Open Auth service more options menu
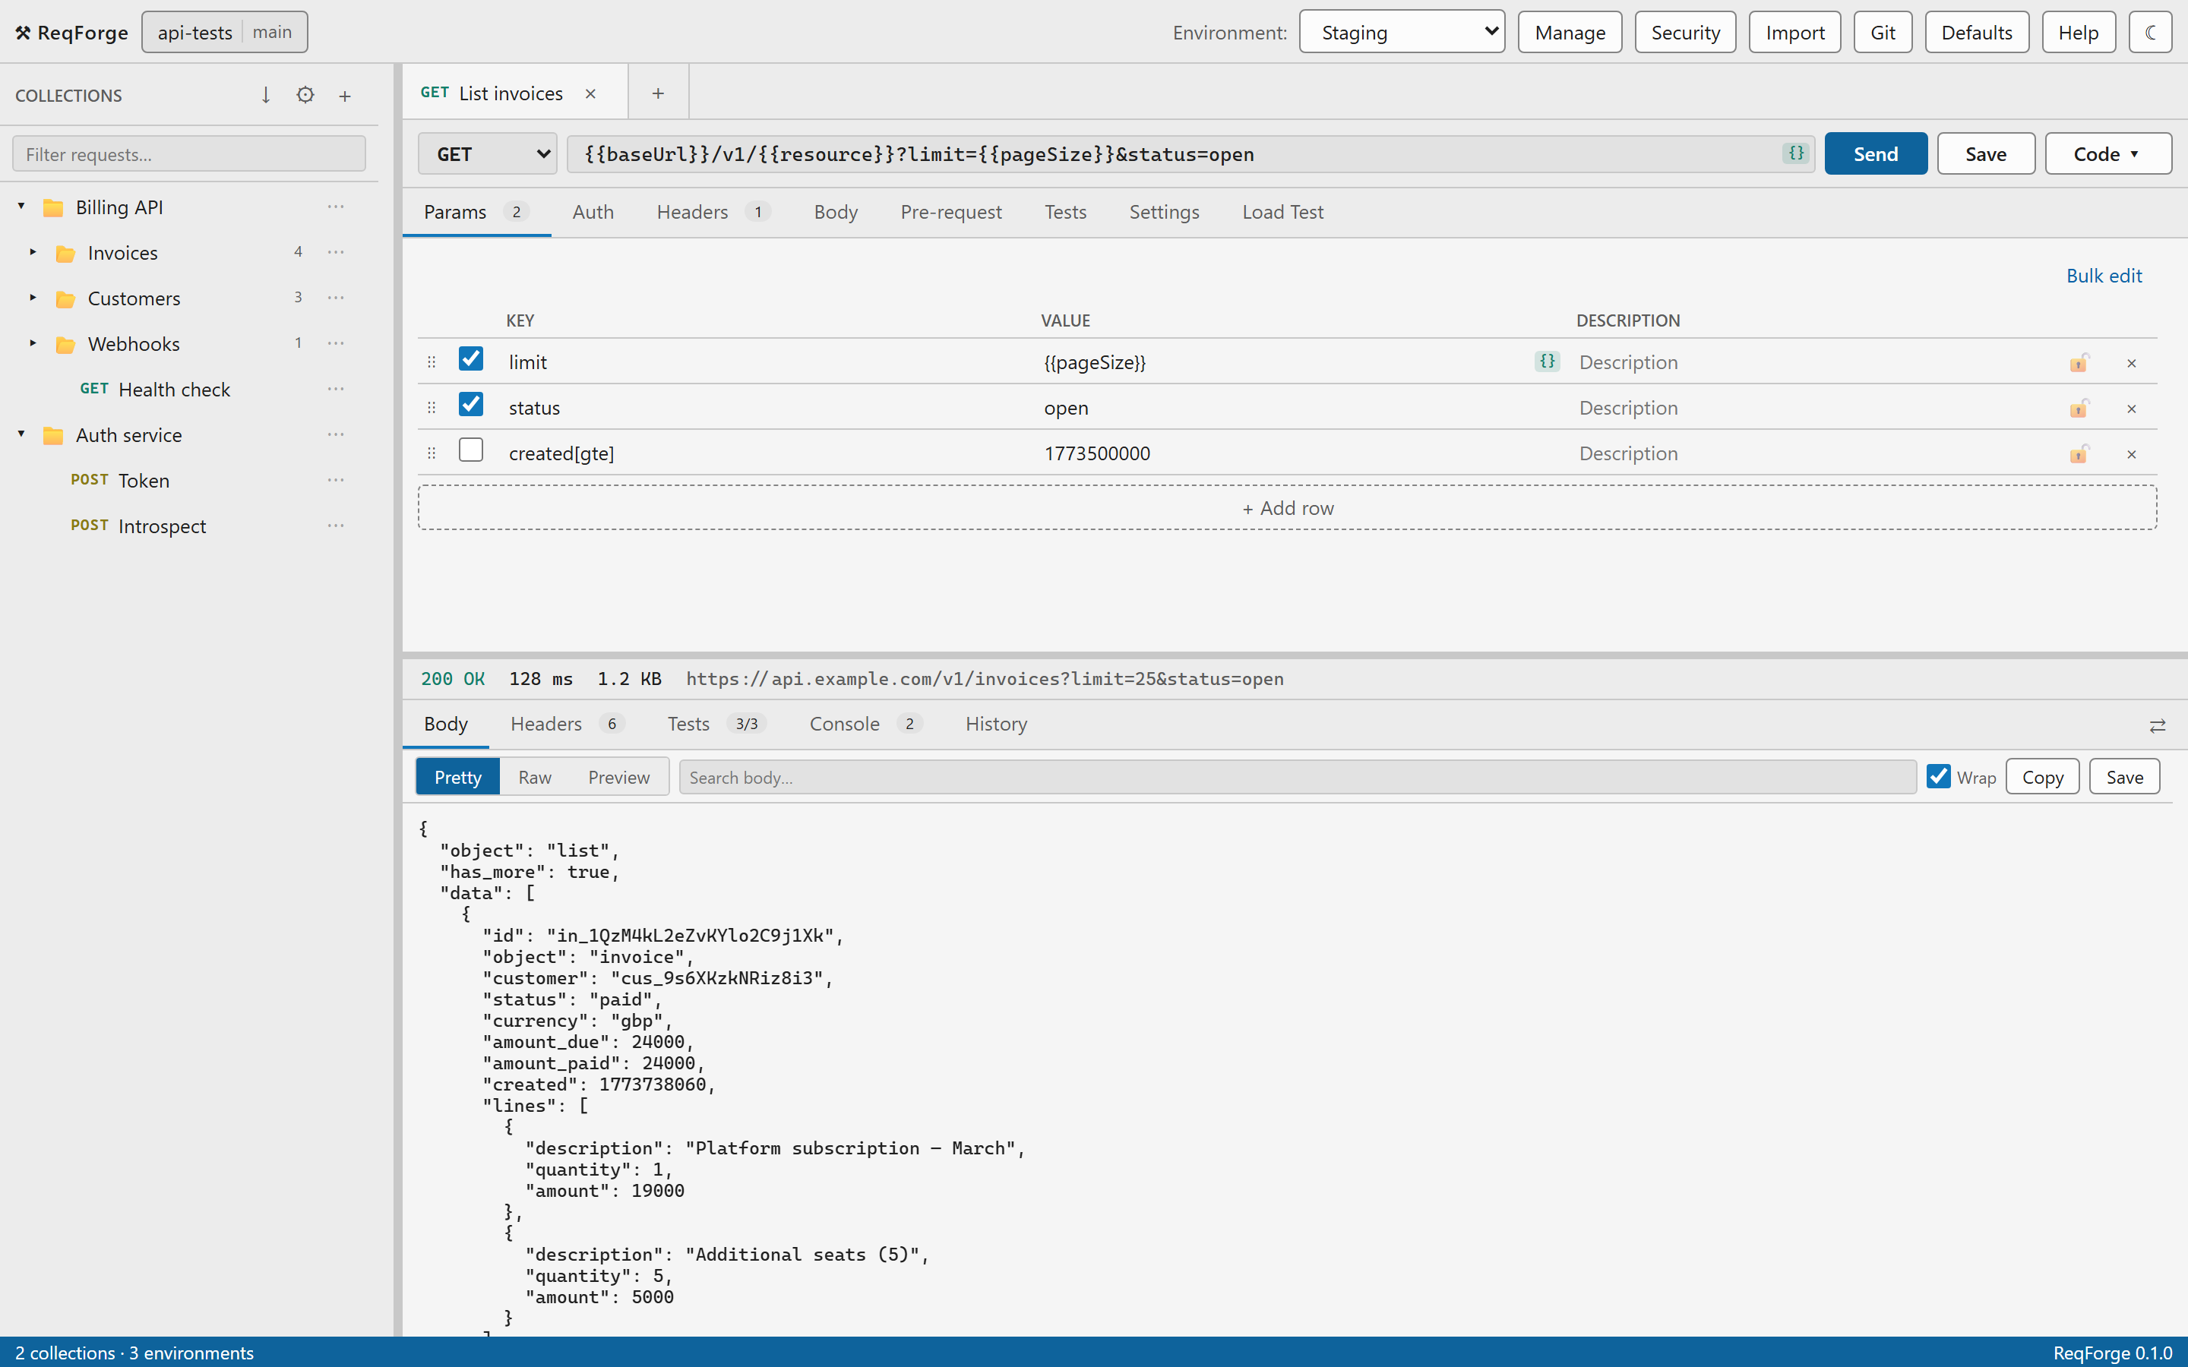This screenshot has width=2188, height=1367. pos(337,435)
